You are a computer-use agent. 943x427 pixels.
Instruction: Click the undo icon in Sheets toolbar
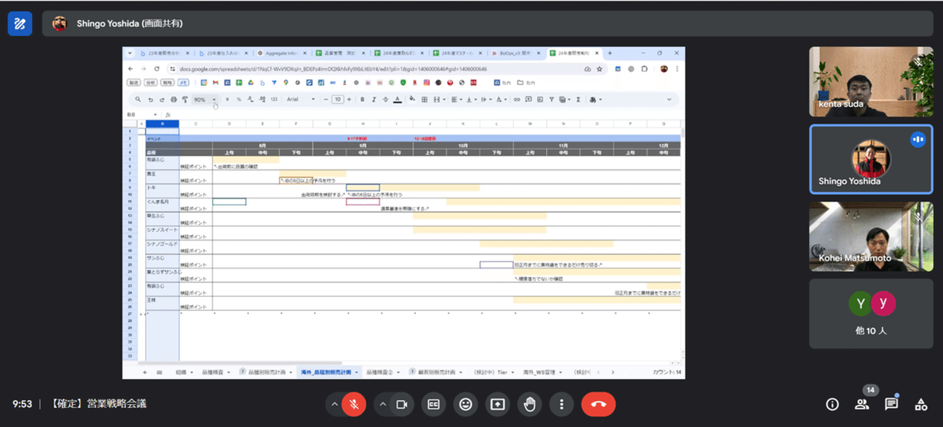click(151, 99)
